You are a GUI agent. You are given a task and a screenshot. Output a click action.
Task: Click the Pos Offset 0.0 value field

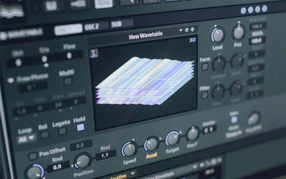(x=81, y=145)
